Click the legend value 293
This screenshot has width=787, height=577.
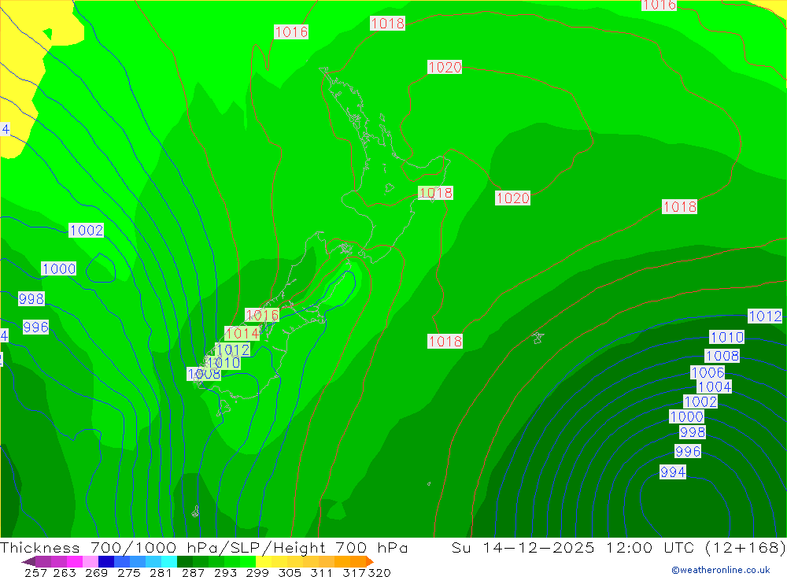point(225,572)
